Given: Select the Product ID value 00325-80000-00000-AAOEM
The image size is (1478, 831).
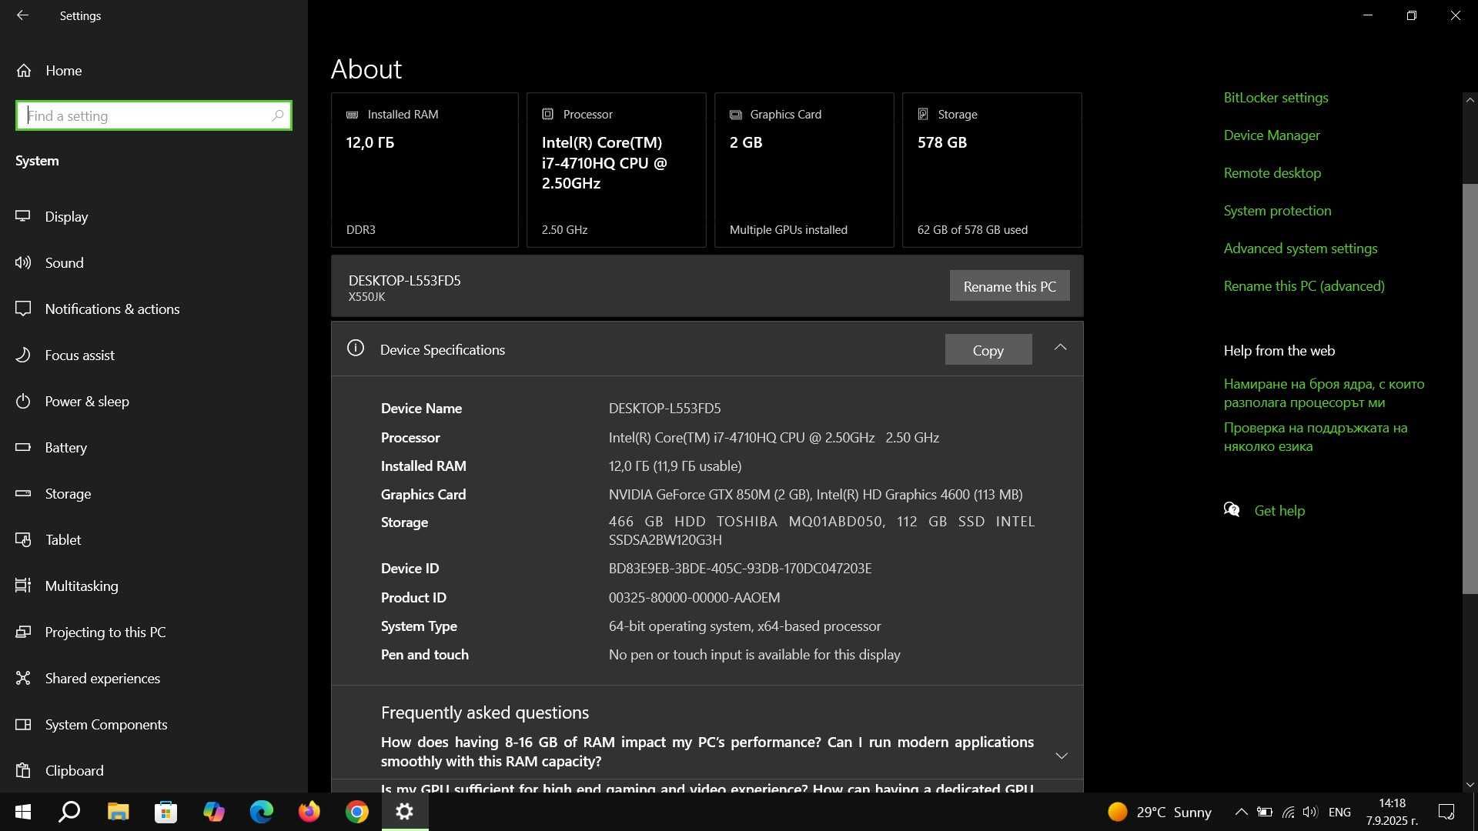Looking at the screenshot, I should pyautogui.click(x=694, y=598).
